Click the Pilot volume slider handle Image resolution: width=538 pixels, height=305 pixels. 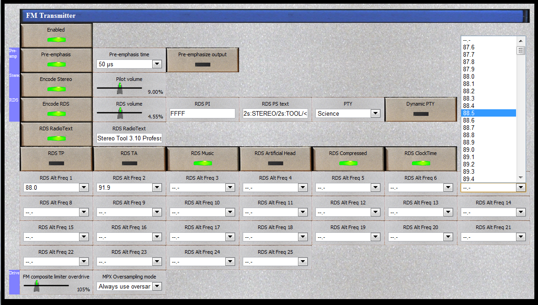coord(120,89)
